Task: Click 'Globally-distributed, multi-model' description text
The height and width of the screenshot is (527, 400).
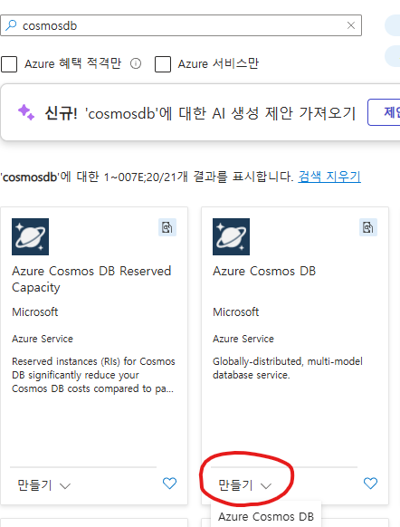Action: [x=288, y=368]
